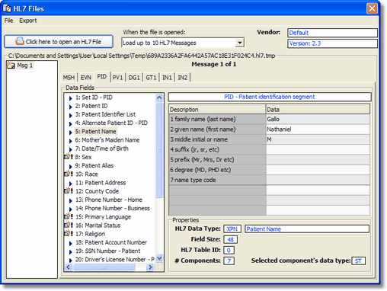Screen dimensions: 387x291
Task: Expand the arrow beside 2: Patient ID
Action: tap(71, 107)
